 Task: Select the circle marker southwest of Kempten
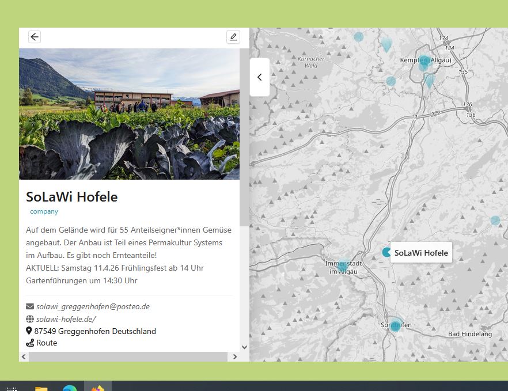[x=391, y=81]
